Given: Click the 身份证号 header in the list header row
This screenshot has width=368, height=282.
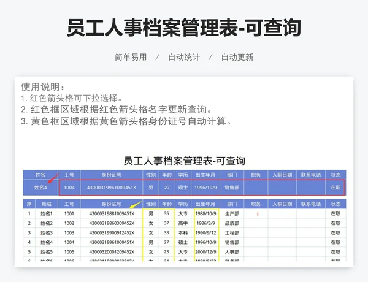Looking at the screenshot, I should [x=112, y=204].
